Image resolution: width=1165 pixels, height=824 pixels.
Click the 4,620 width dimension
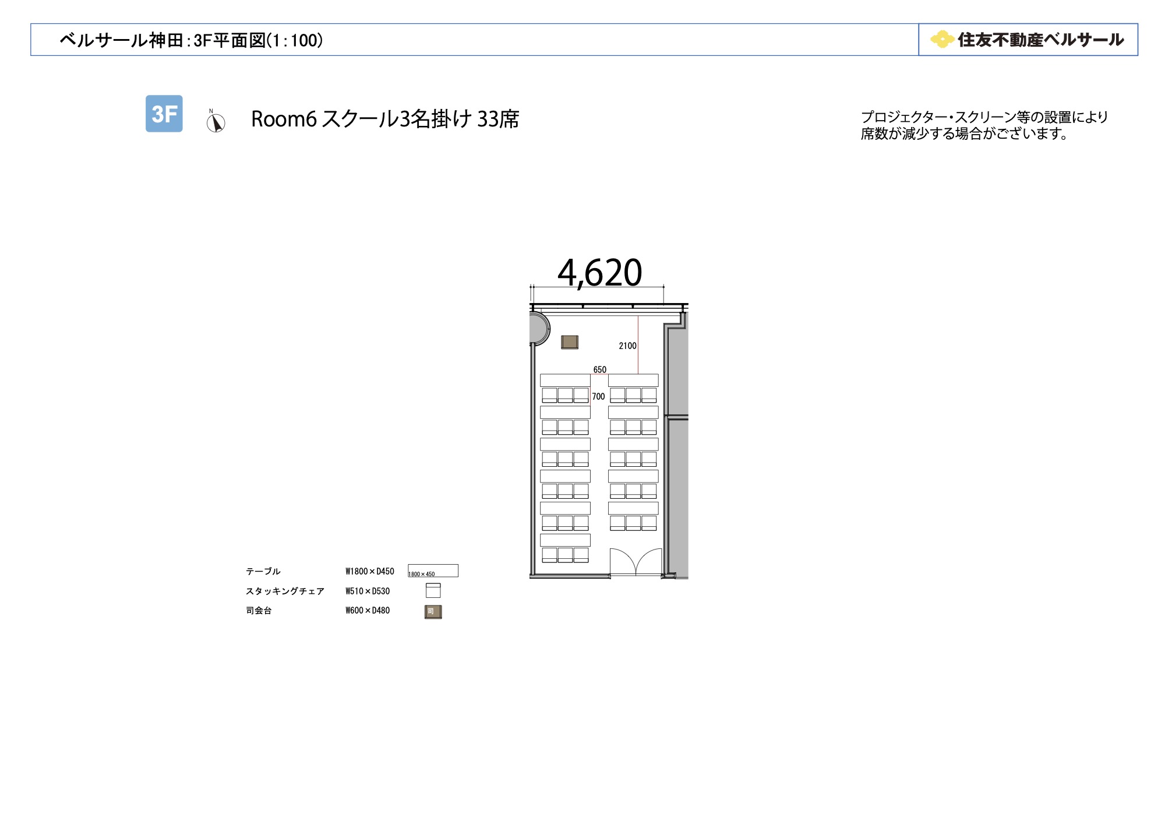(599, 273)
